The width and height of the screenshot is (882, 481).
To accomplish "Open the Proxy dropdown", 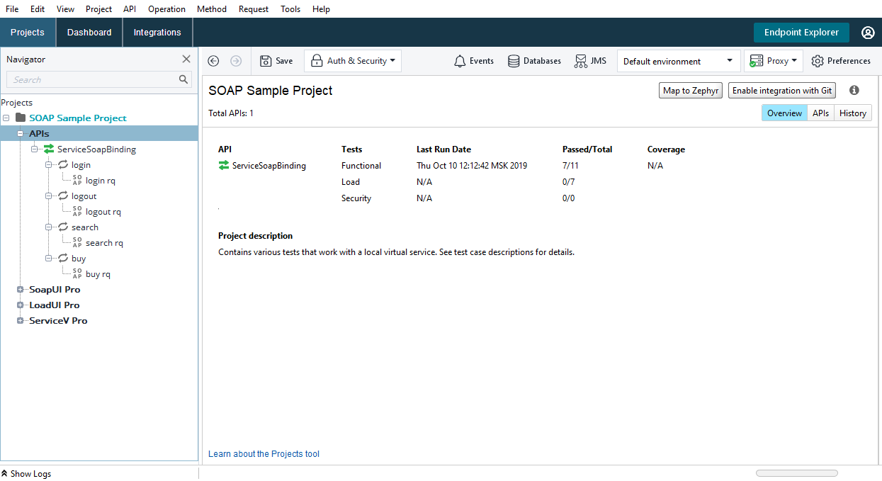I will coord(773,61).
